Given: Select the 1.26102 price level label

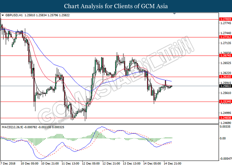Looking at the screenshot, I should click(x=225, y=77).
